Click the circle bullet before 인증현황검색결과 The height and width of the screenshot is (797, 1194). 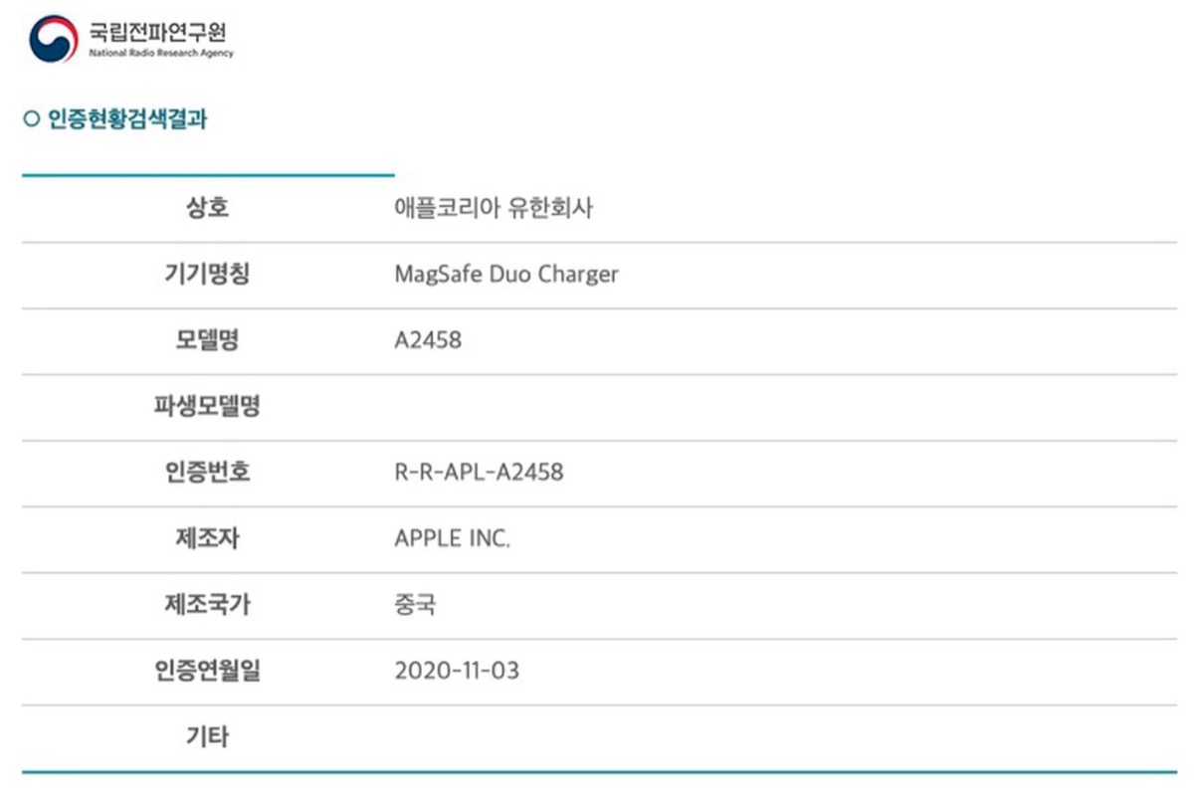tap(30, 119)
